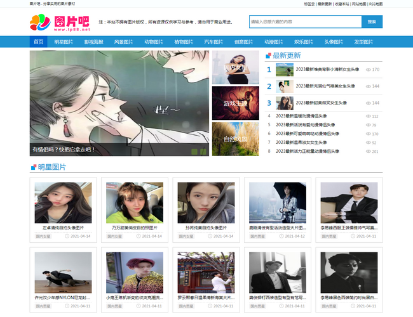413x317 pixels.
Task: Click the 图片吧 site logo
Action: pos(60,23)
